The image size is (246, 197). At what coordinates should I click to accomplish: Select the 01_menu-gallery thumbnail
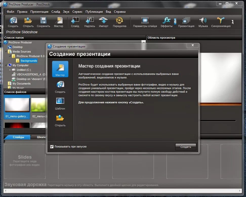(x=17, y=107)
